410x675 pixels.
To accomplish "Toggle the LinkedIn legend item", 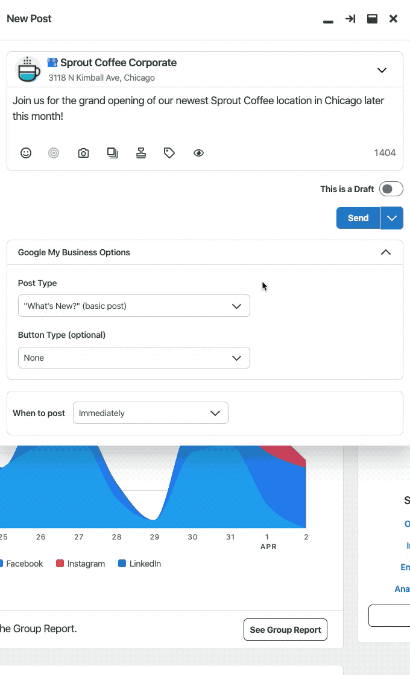I will pyautogui.click(x=140, y=564).
